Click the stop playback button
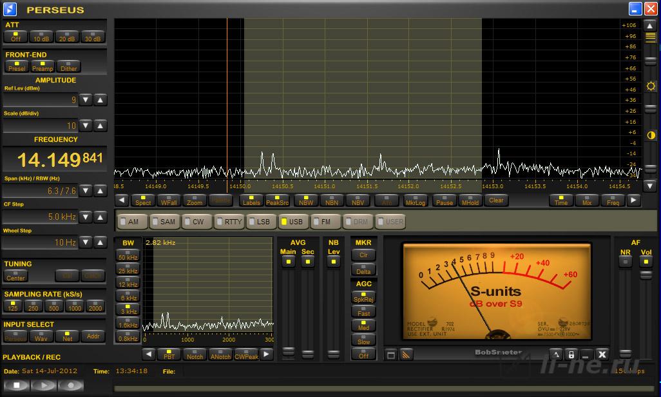 (17, 385)
